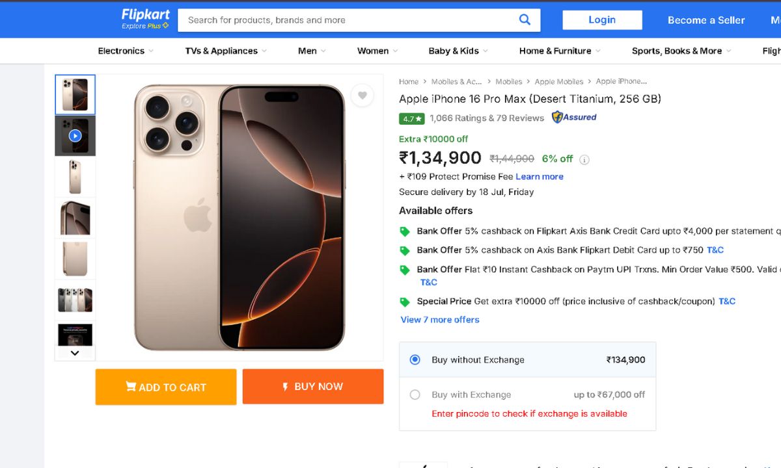The height and width of the screenshot is (468, 781).
Task: Click the 4.7 star rating badge
Action: coord(412,118)
